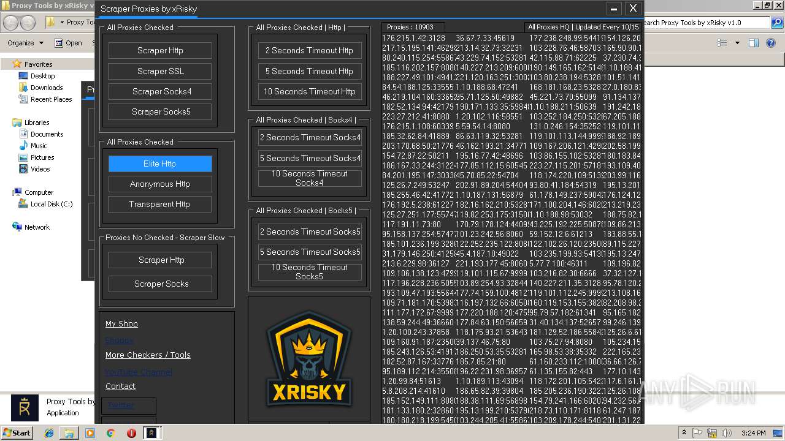Viewport: 785px width, 441px height.
Task: Click the Computer icon in navigation pane
Action: [x=17, y=192]
